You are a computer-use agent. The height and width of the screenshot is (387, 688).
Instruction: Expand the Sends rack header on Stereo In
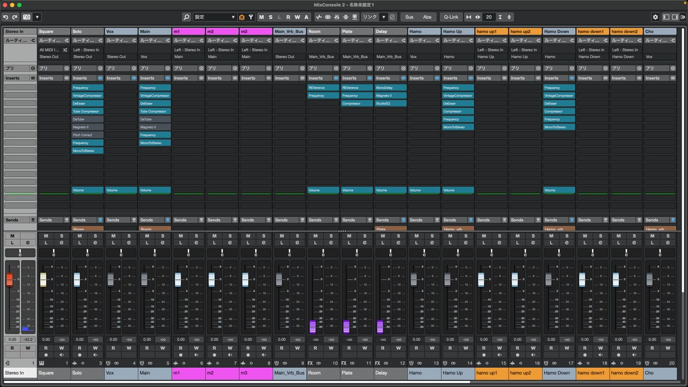[x=20, y=220]
